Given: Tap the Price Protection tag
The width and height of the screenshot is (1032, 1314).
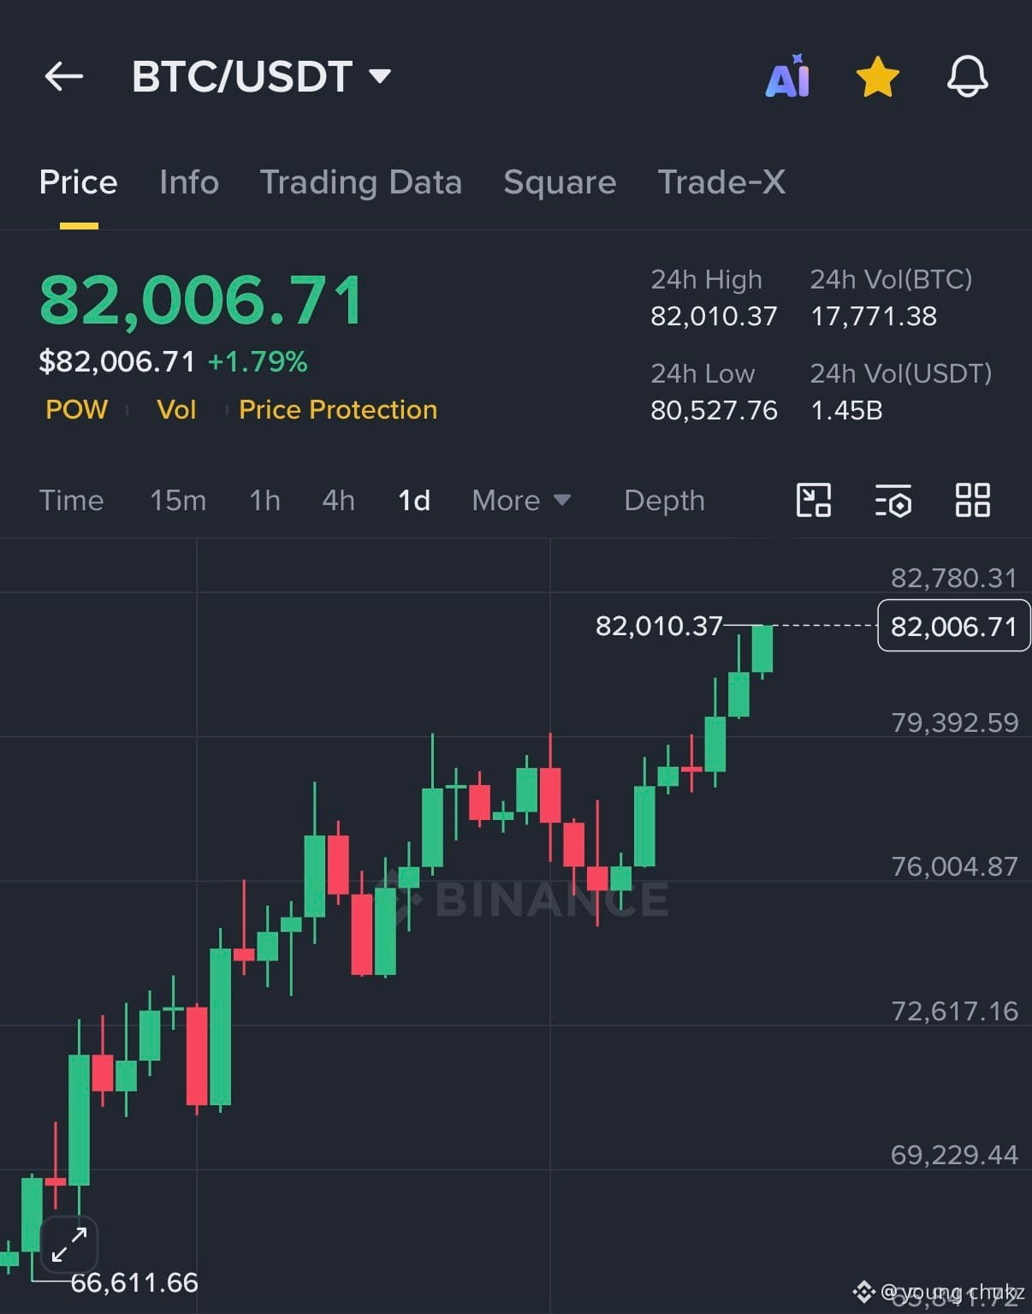Looking at the screenshot, I should pyautogui.click(x=338, y=409).
